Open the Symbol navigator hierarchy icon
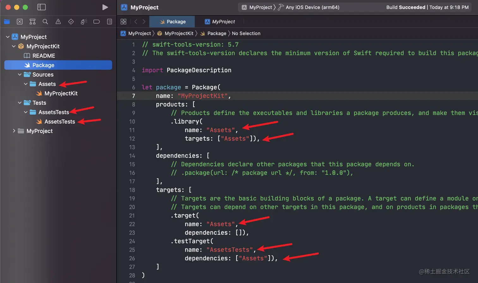478x283 pixels. pos(33,21)
